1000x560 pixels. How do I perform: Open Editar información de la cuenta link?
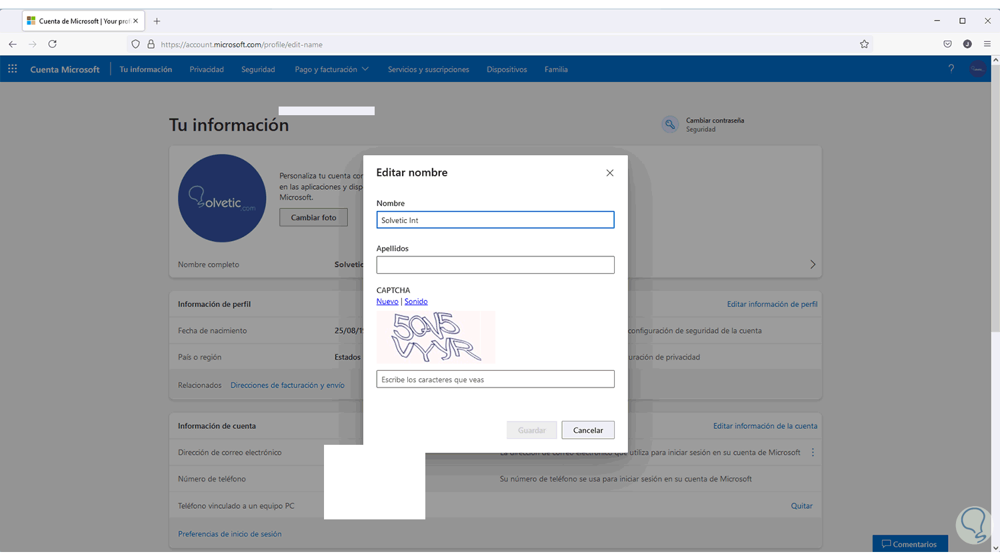click(765, 426)
